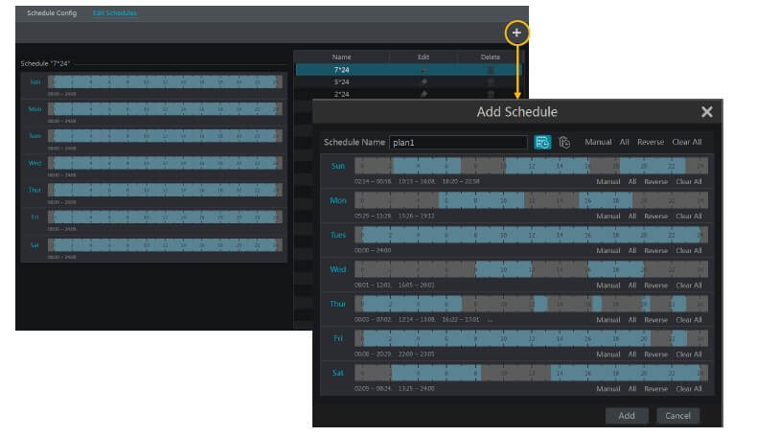
Task: Click Cancel in the Add Schedule dialog
Action: pos(677,416)
